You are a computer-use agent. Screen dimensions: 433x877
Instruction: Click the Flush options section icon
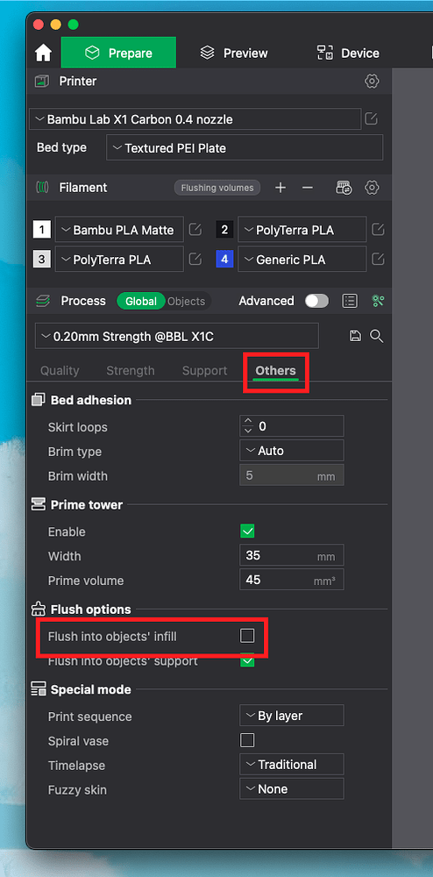(x=39, y=610)
